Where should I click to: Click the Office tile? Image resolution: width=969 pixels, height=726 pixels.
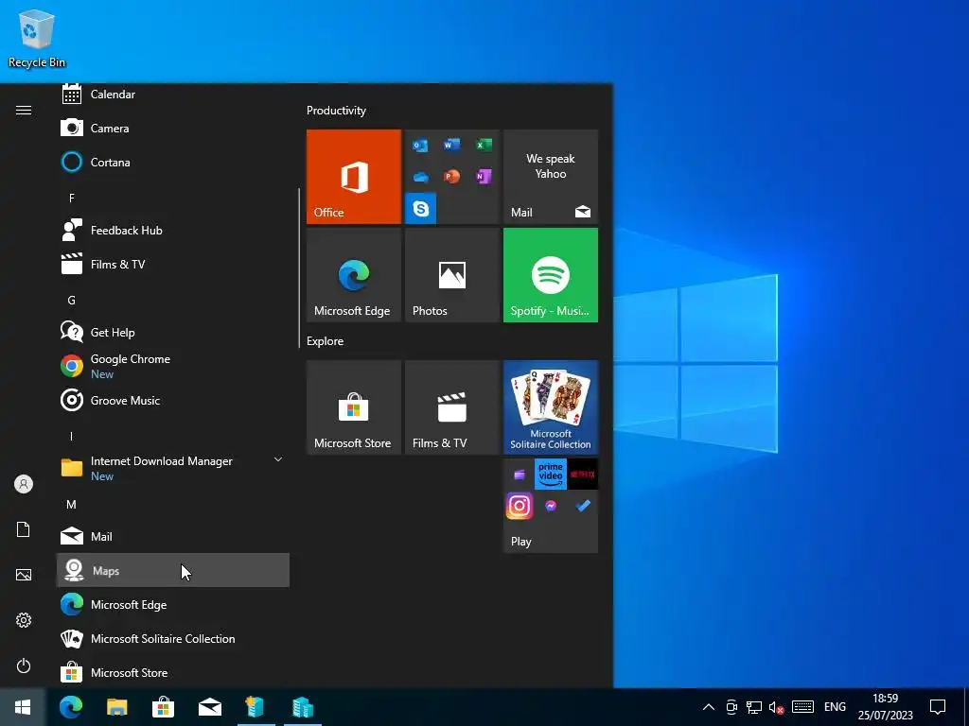pyautogui.click(x=354, y=177)
